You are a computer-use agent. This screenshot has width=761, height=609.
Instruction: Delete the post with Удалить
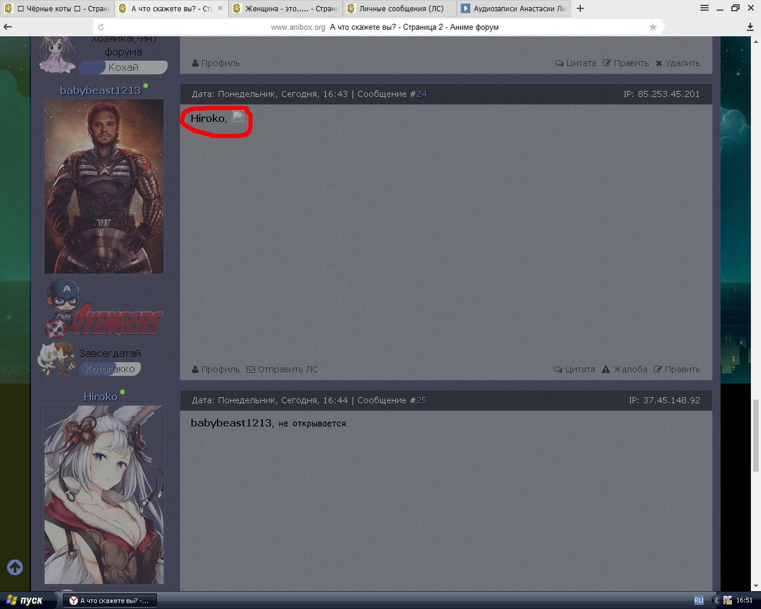678,63
